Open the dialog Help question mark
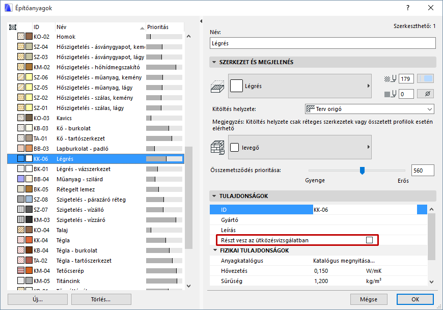 (407, 8)
